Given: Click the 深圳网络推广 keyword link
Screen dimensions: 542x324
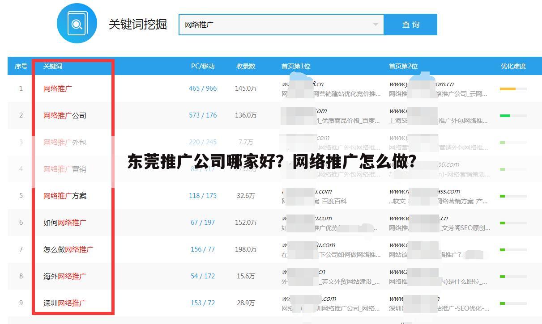Looking at the screenshot, I should pyautogui.click(x=65, y=303).
